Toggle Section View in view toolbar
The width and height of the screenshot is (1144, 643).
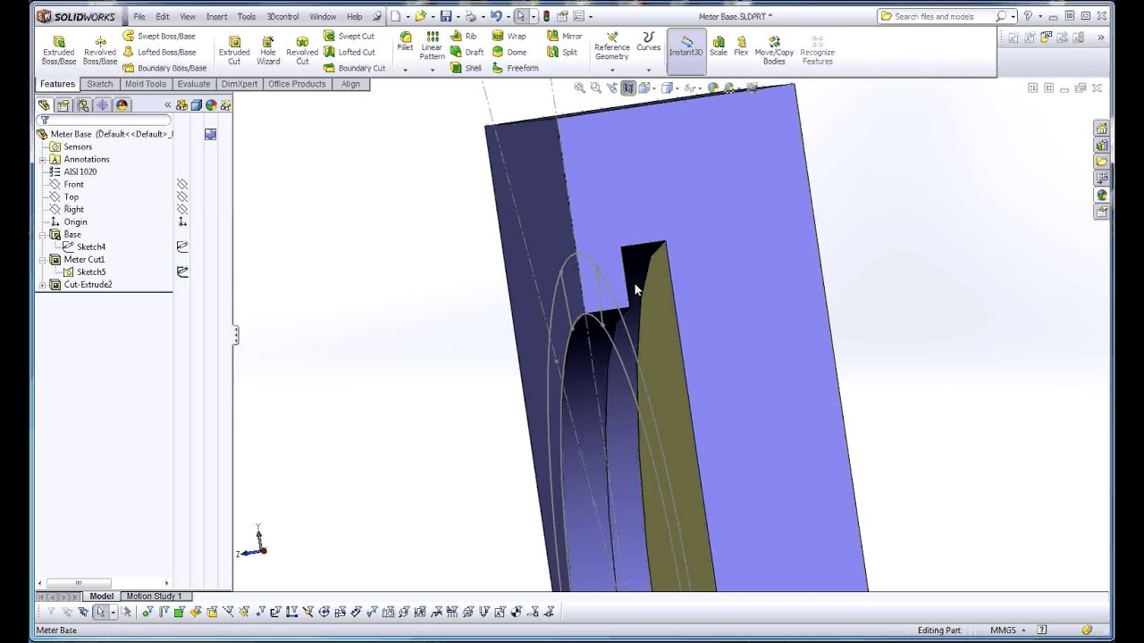[628, 88]
